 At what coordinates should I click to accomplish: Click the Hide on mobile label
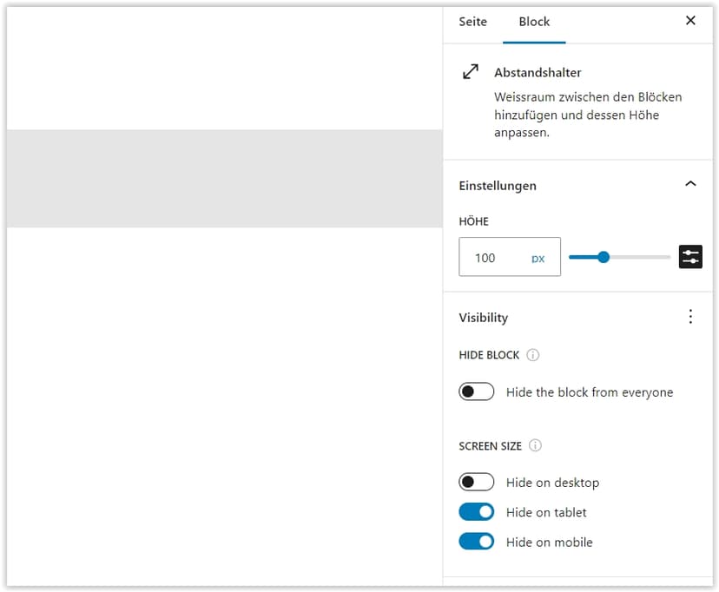tap(550, 542)
